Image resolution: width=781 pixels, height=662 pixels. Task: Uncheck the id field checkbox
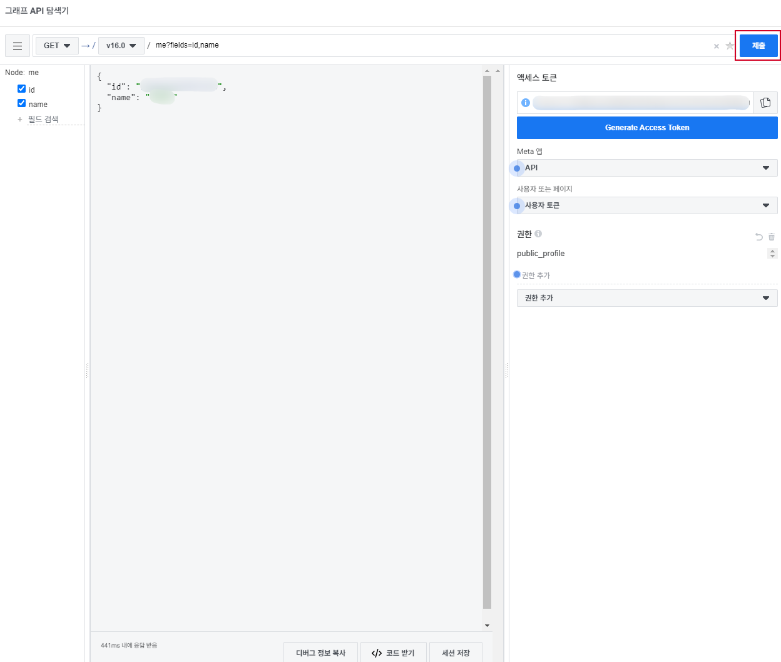(x=22, y=89)
